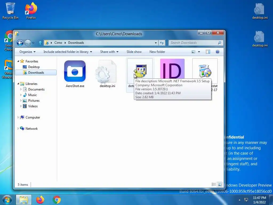Expand the Documents library
The image size is (273, 205).
[x=21, y=89]
